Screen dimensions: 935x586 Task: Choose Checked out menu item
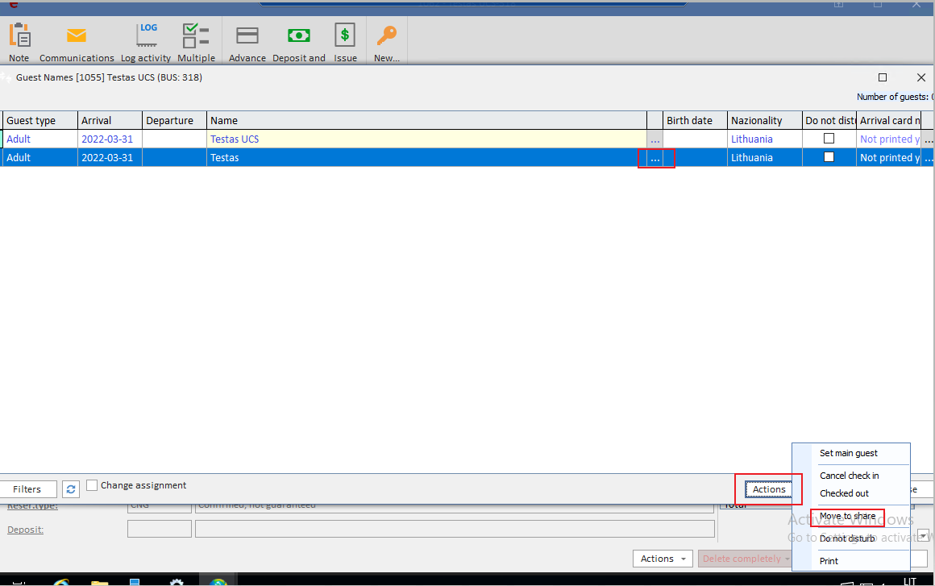[x=844, y=493]
